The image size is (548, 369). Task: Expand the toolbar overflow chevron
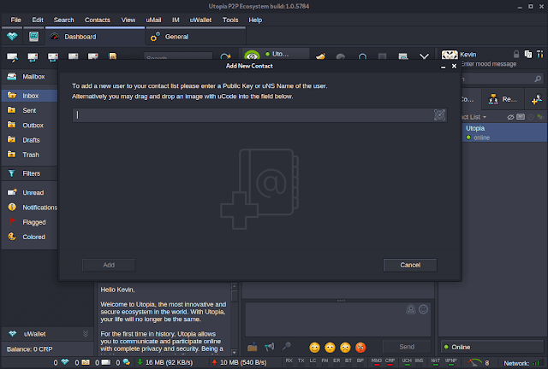(x=423, y=57)
